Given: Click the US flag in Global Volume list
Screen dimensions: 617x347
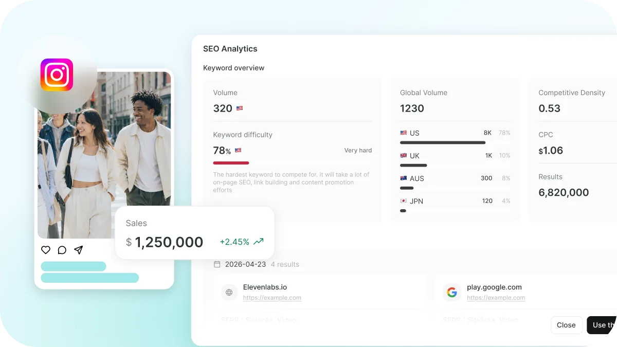Looking at the screenshot, I should 404,133.
